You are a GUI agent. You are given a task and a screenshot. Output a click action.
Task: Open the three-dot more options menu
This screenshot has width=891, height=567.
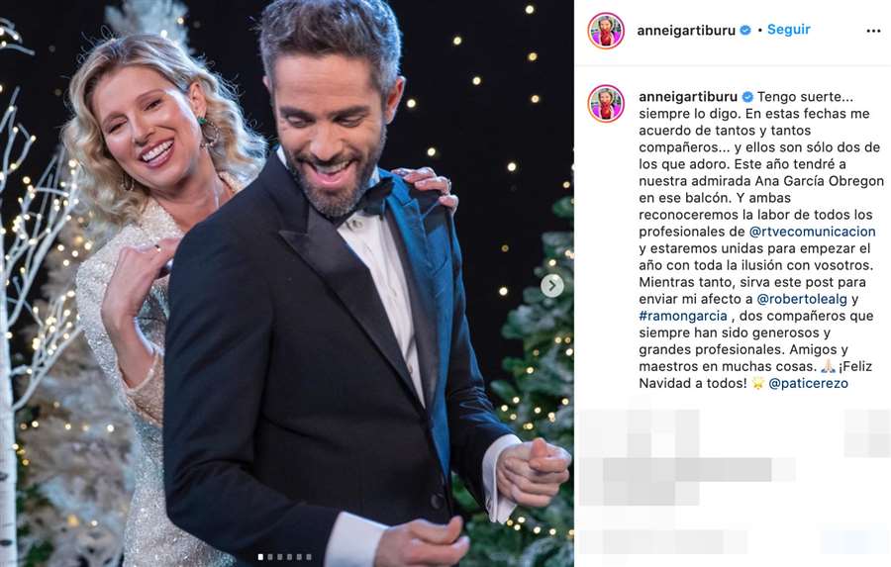click(x=873, y=31)
